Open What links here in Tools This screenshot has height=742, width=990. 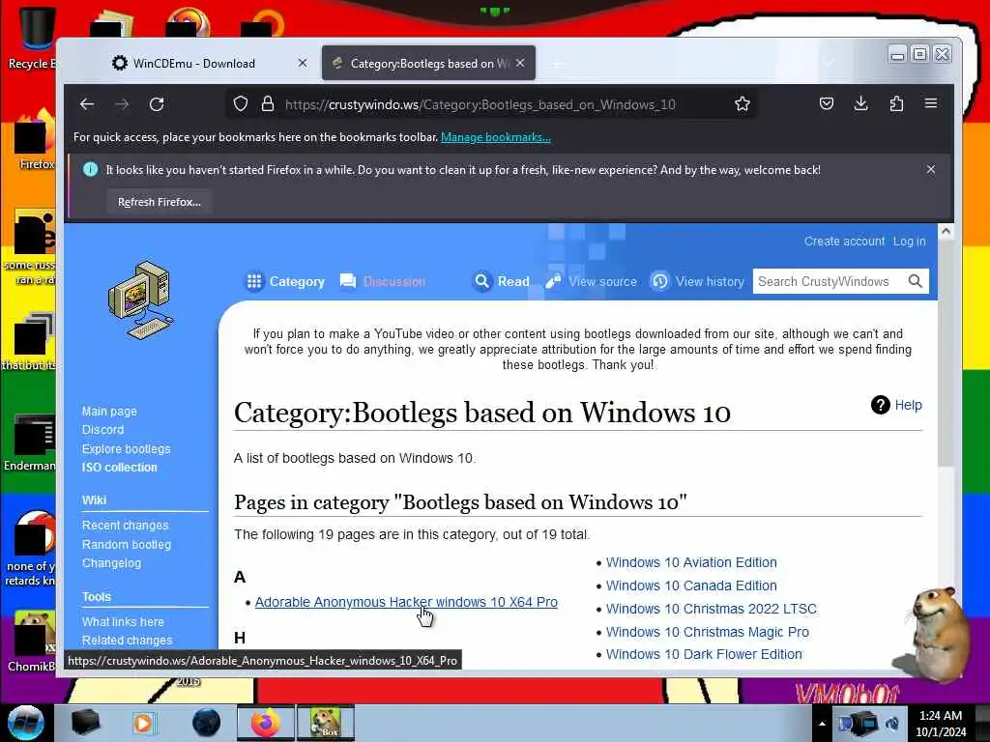click(123, 621)
